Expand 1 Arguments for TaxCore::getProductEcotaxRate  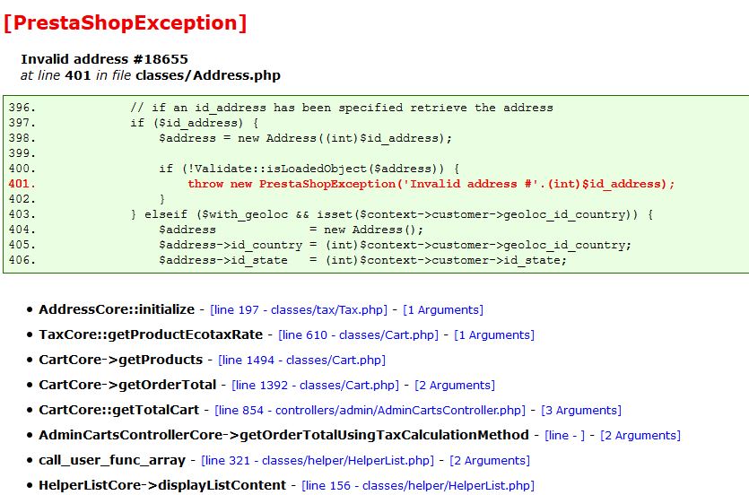494,335
